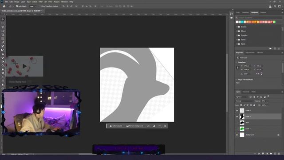Select the Clone Stamp tool
Viewport: 284px width, 160px height.
(3, 54)
